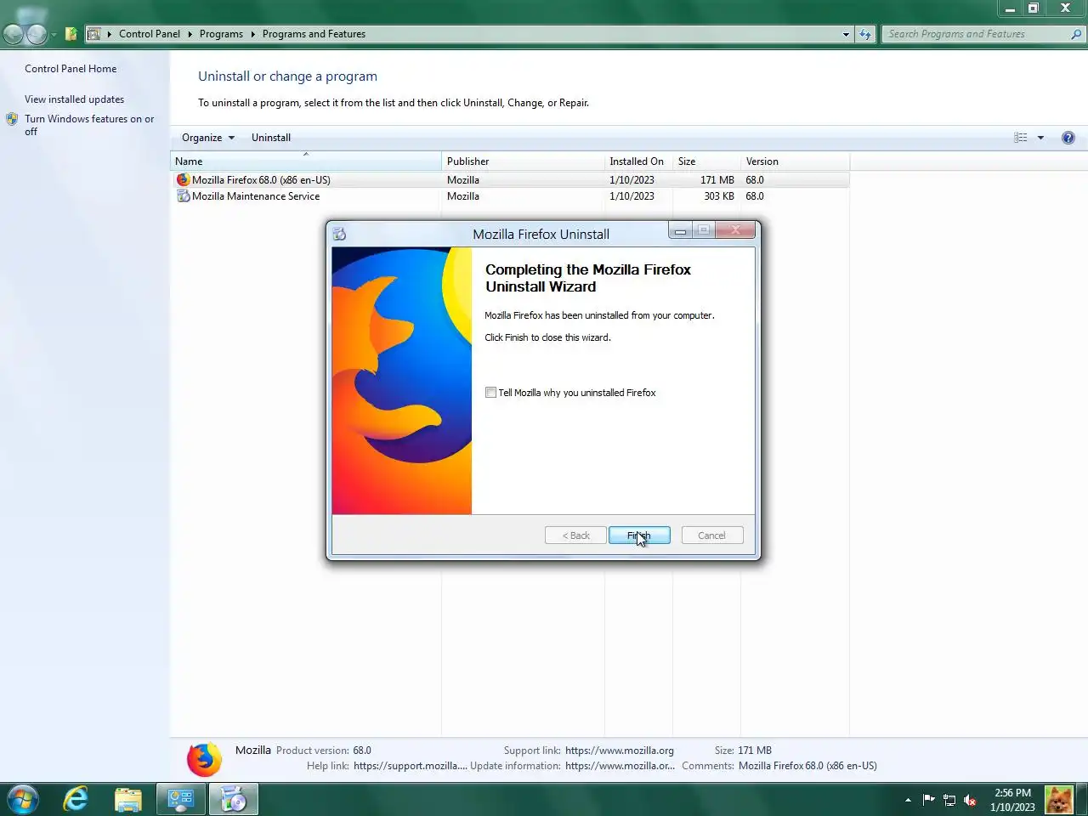The image size is (1088, 816).
Task: Open Windows Explorer from the taskbar
Action: click(x=128, y=800)
